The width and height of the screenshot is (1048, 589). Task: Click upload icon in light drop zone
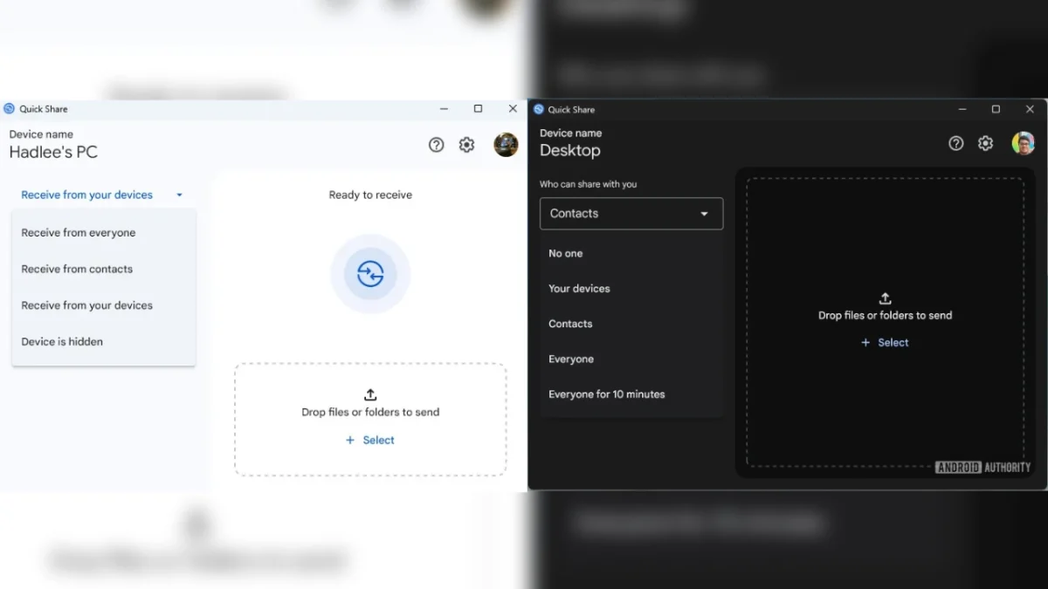(370, 395)
